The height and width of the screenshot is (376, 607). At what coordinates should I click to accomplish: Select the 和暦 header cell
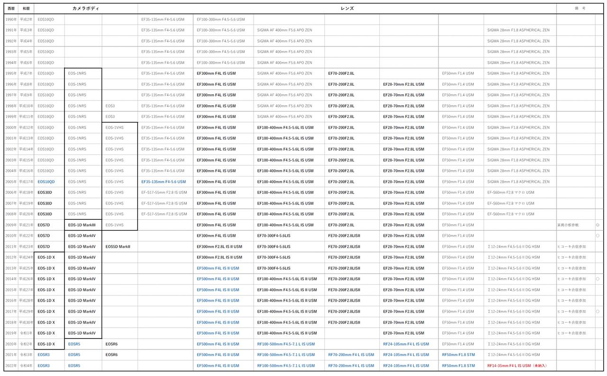(x=26, y=9)
